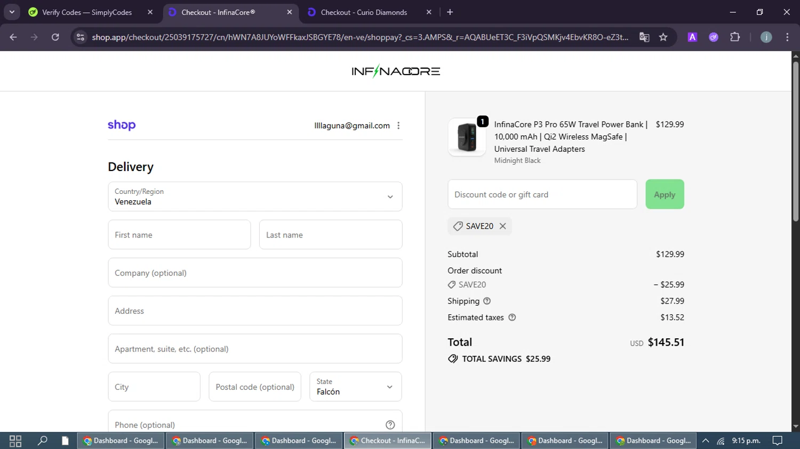Click the Company (optional) field
The width and height of the screenshot is (800, 449).
click(x=255, y=273)
